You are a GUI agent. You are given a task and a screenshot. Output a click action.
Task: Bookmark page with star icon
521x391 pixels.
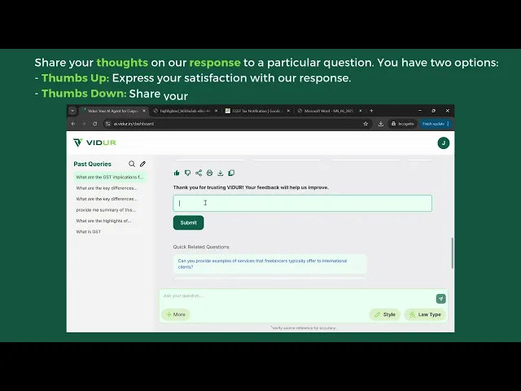click(x=366, y=124)
